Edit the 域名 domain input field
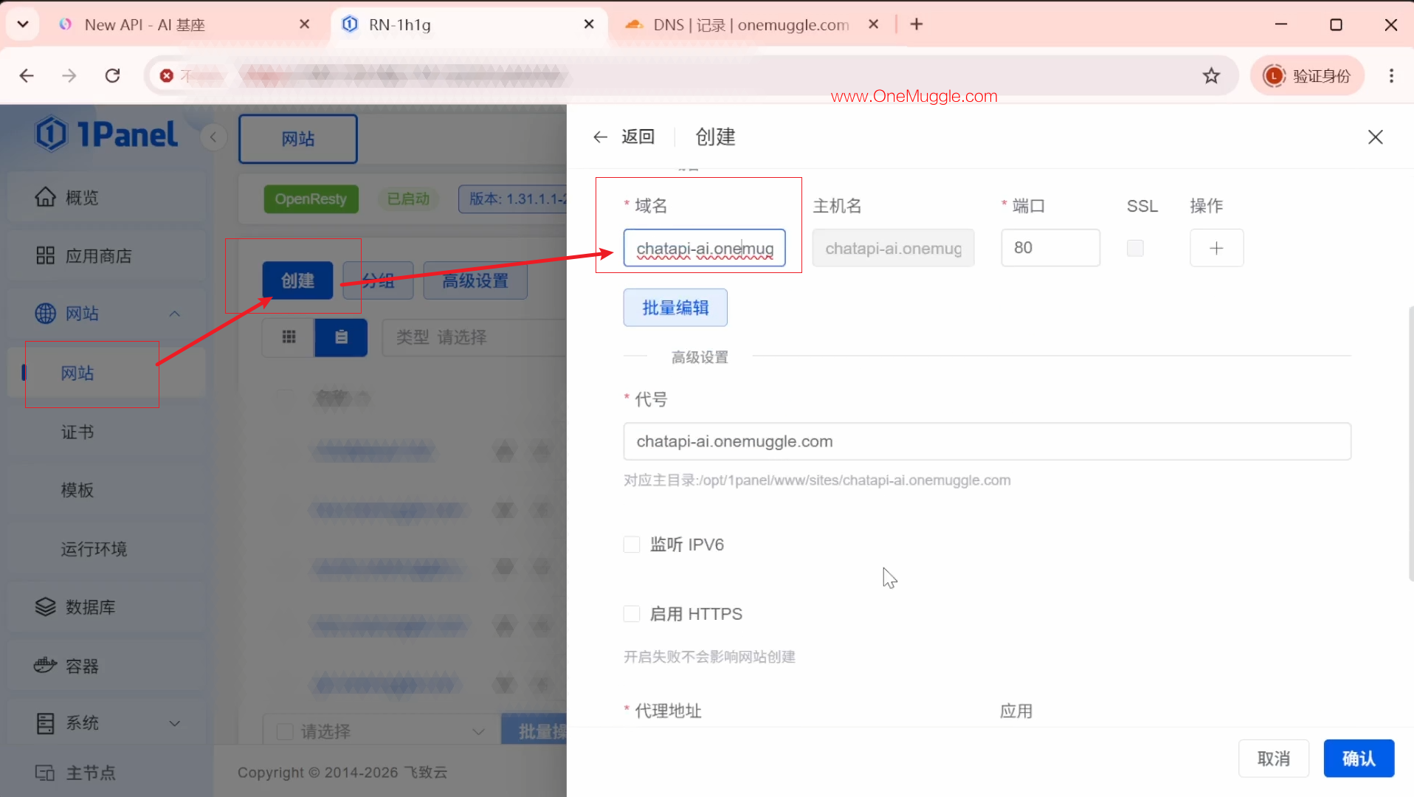 pyautogui.click(x=704, y=248)
